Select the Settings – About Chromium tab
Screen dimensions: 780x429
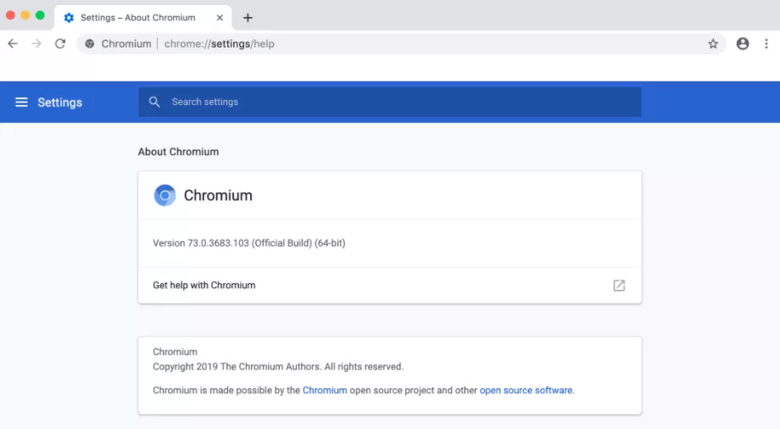[x=142, y=18]
